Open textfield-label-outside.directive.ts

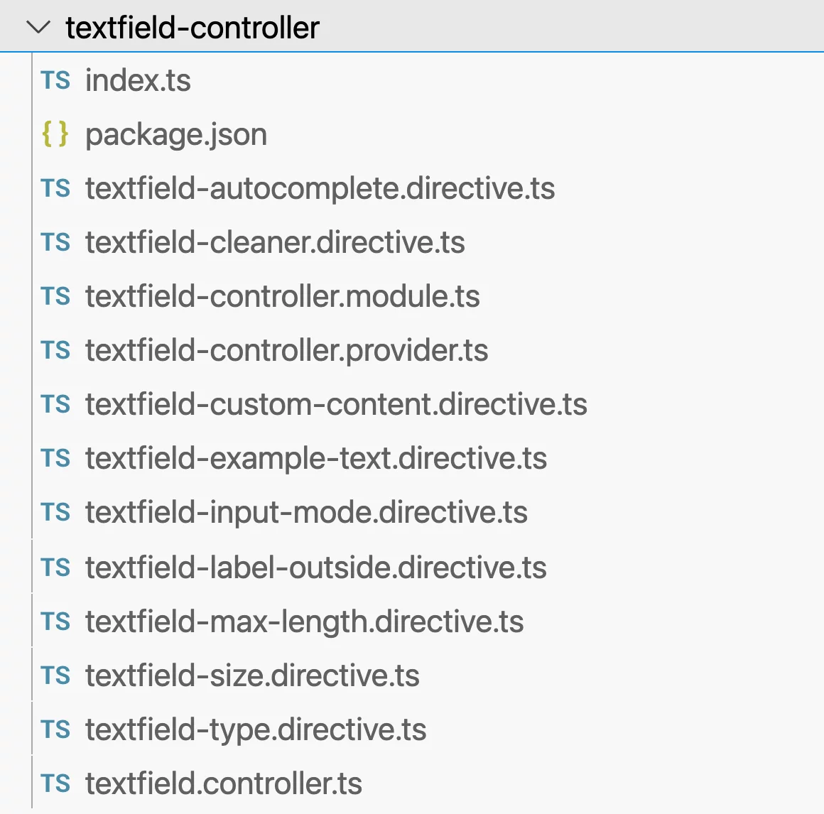[316, 568]
